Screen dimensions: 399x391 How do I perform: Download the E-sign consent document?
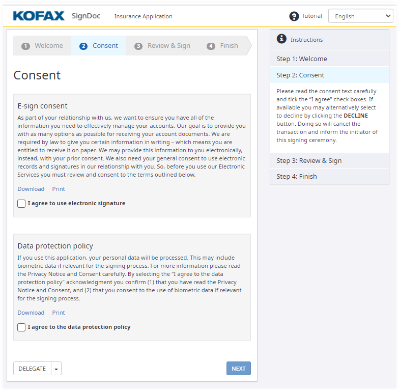tap(31, 189)
